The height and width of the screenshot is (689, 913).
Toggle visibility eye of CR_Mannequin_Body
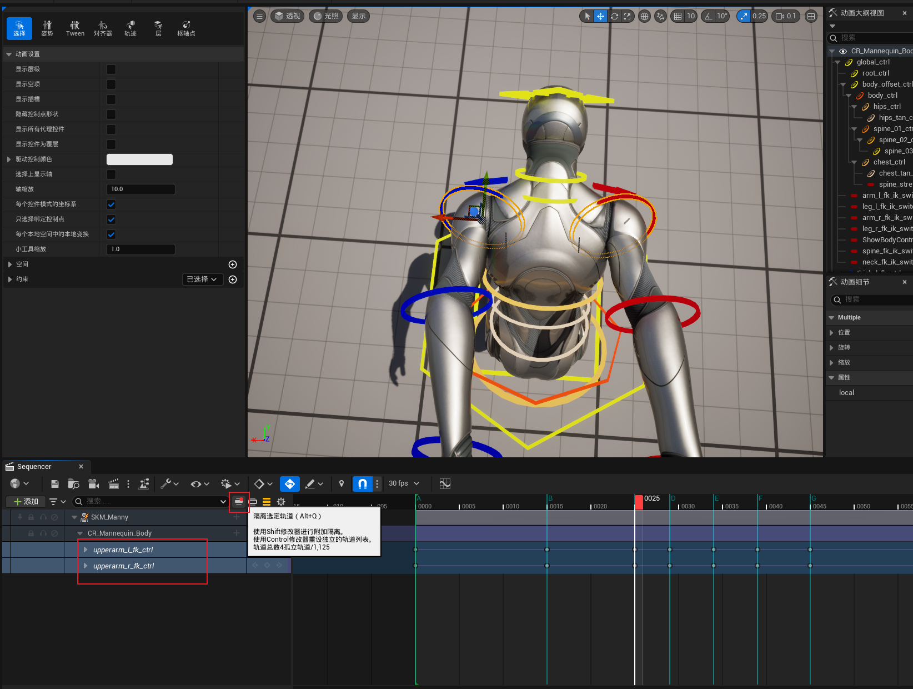click(x=842, y=51)
